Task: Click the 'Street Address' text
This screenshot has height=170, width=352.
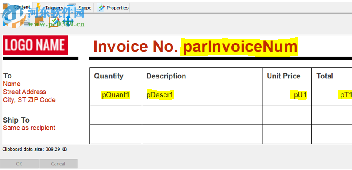Action: tap(24, 92)
